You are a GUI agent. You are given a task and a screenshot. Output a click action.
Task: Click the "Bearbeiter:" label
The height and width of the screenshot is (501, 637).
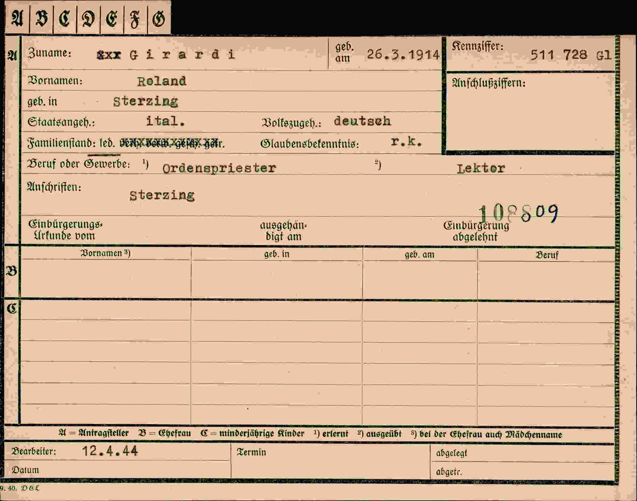pyautogui.click(x=34, y=451)
